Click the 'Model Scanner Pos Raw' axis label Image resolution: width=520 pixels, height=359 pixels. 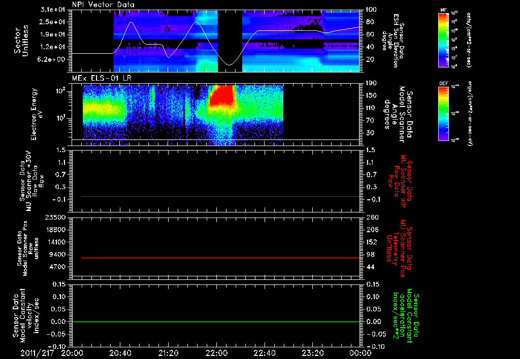coord(28,248)
